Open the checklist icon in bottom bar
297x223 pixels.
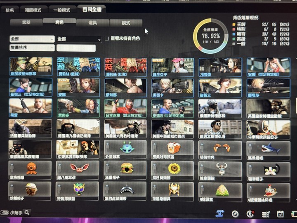click(266, 214)
